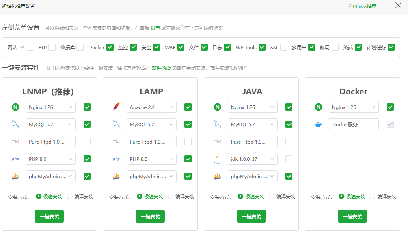
Task: Enable the 邮局 menu checkbox
Action: 335,47
